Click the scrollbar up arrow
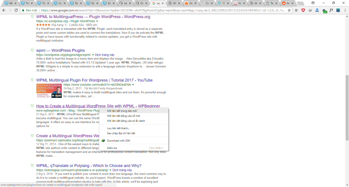The height and width of the screenshot is (187, 349). point(347,16)
